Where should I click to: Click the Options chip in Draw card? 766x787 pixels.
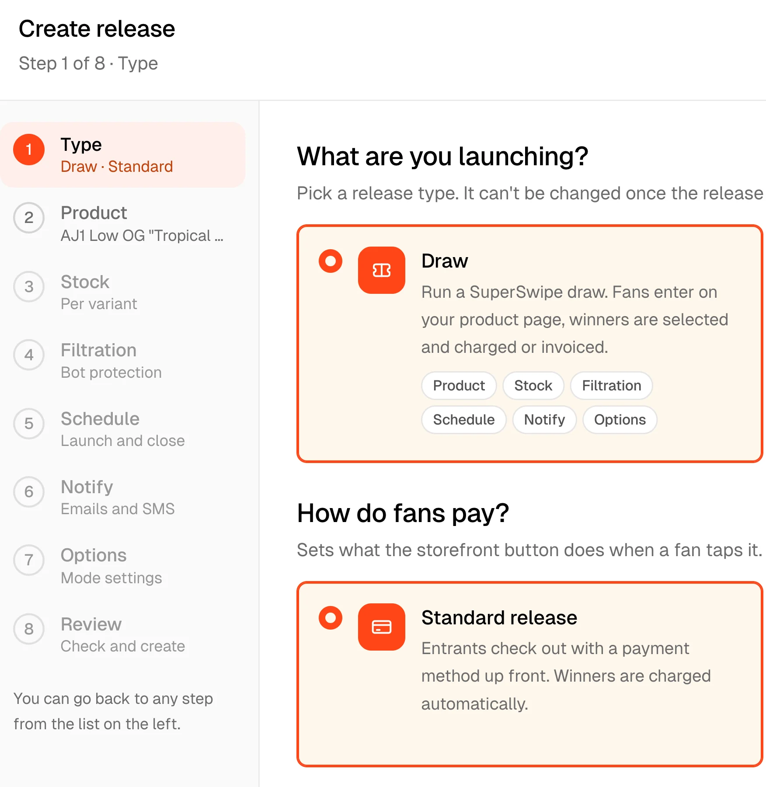point(620,420)
